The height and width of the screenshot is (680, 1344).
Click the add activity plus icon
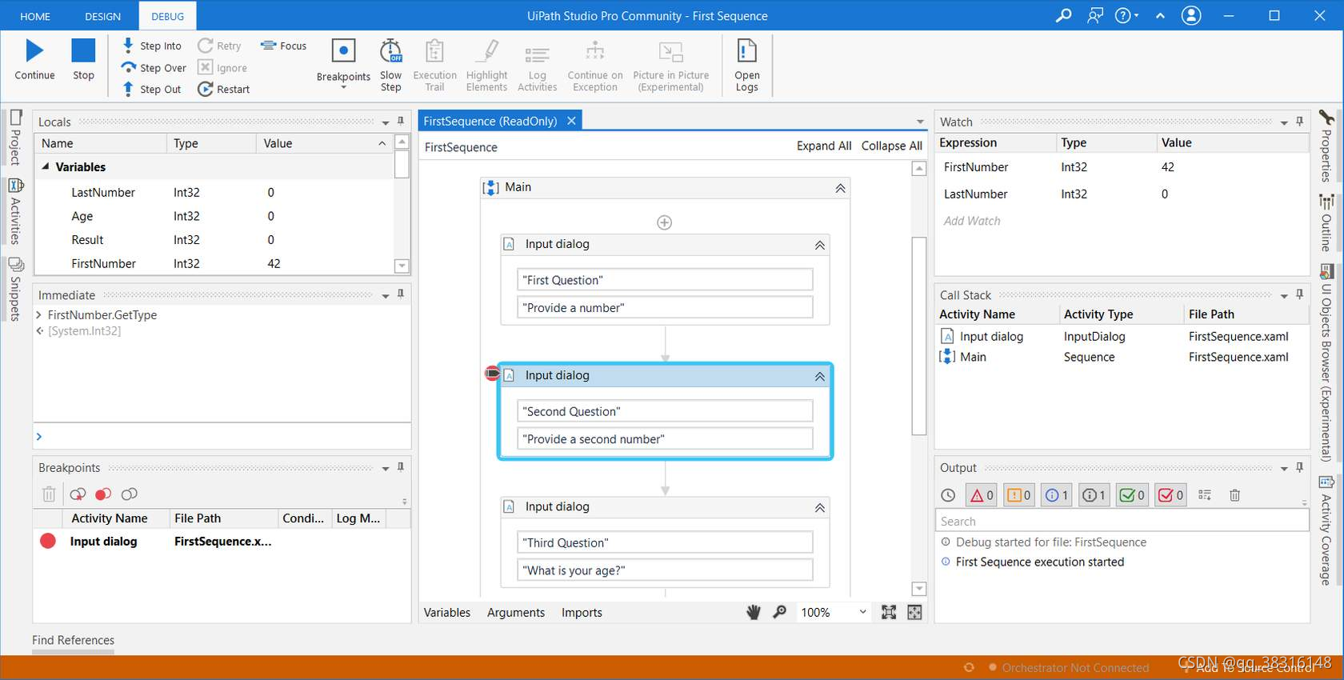pyautogui.click(x=664, y=222)
